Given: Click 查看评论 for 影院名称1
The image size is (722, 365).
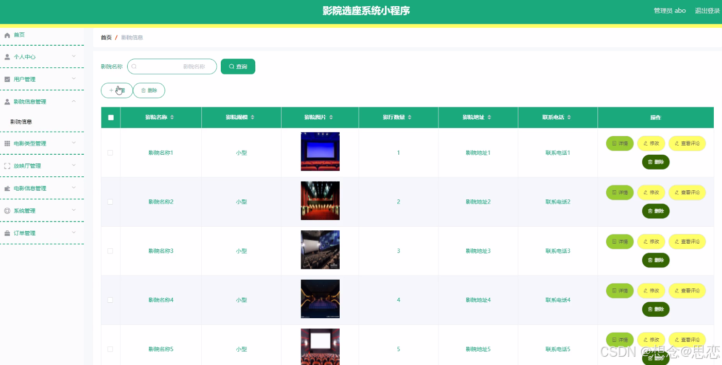Looking at the screenshot, I should click(x=687, y=143).
